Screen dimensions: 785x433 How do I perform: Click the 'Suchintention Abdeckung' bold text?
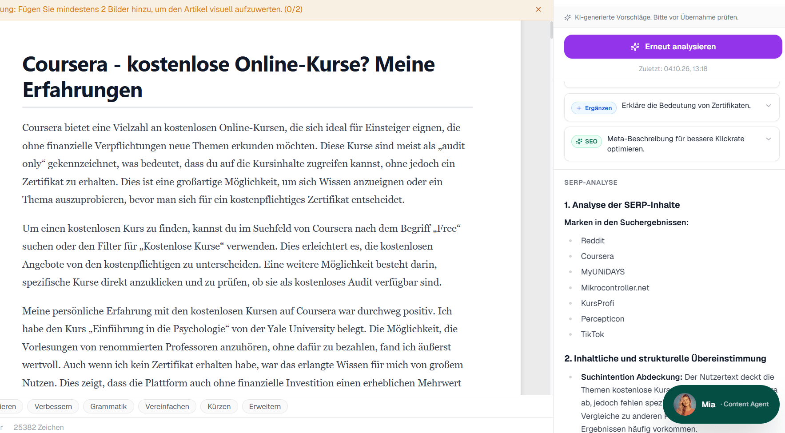(631, 377)
